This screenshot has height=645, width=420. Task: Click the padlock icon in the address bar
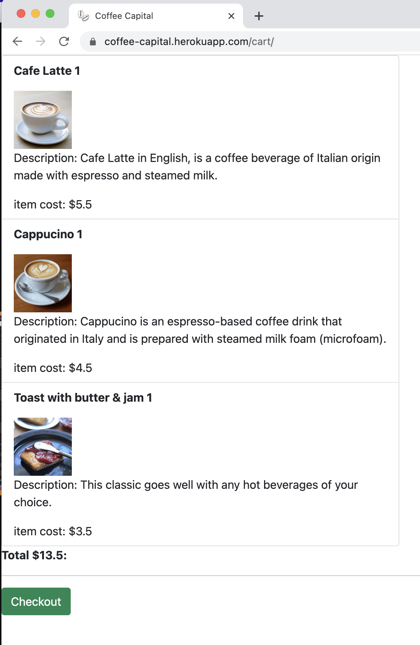pyautogui.click(x=93, y=41)
